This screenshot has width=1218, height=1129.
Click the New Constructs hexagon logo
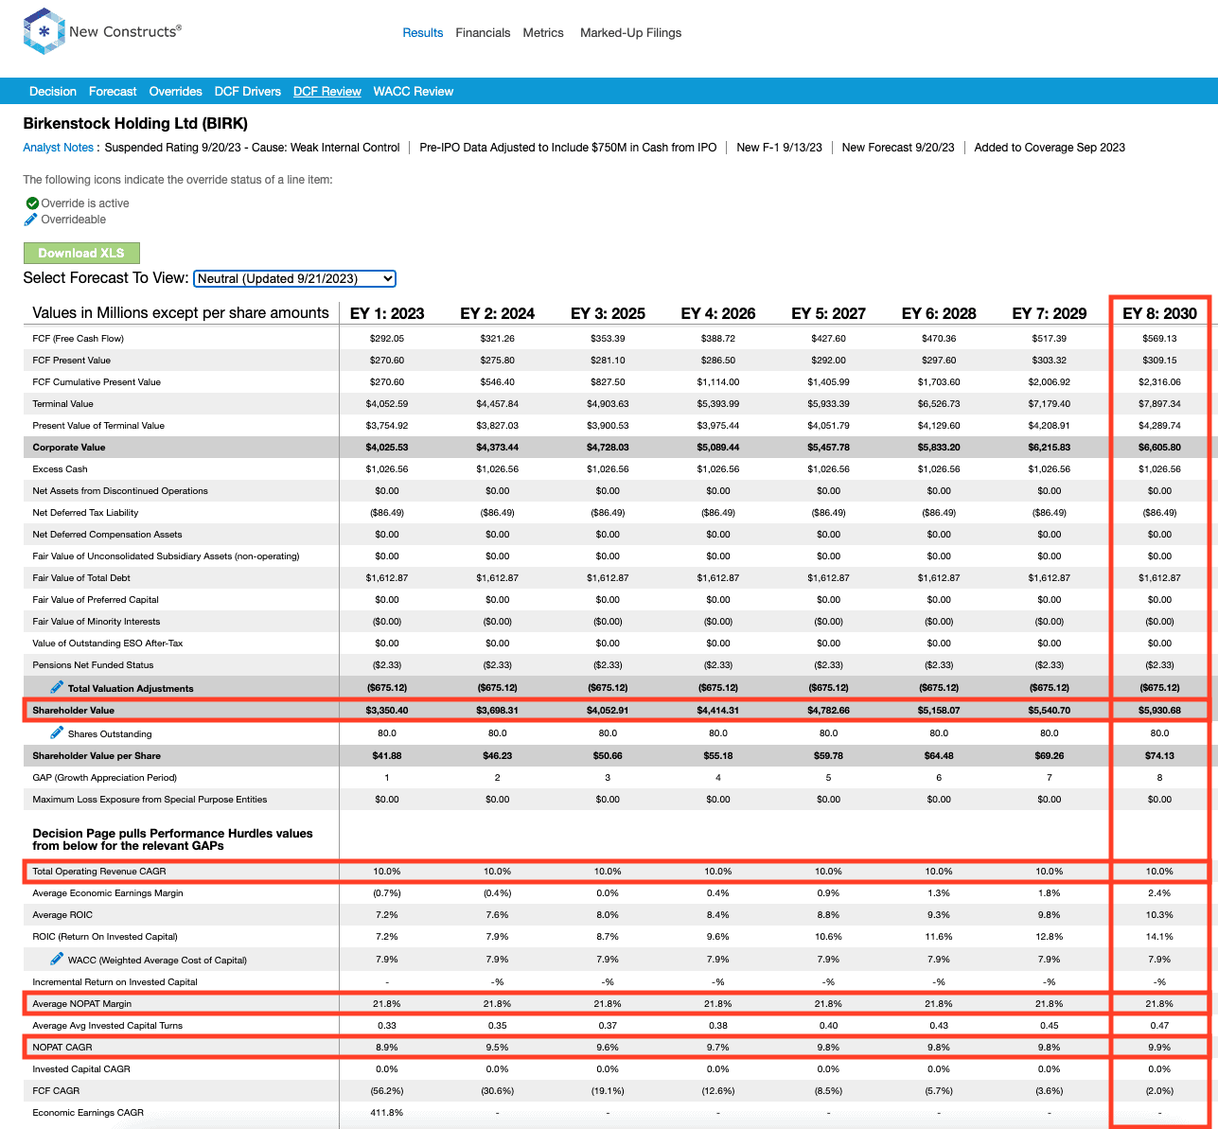(44, 31)
